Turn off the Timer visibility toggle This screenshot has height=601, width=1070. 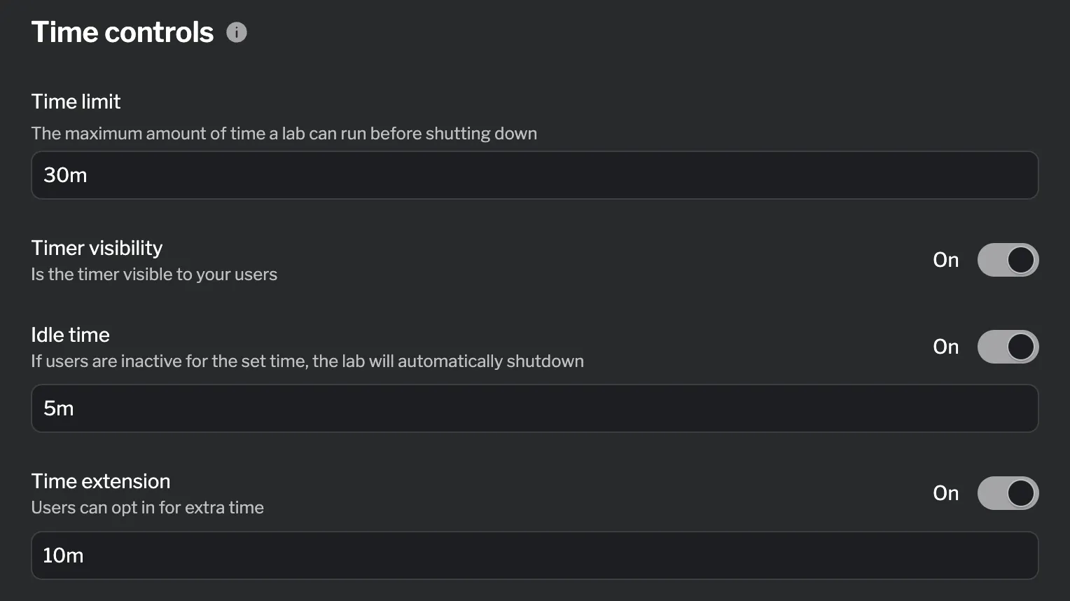pos(1008,260)
